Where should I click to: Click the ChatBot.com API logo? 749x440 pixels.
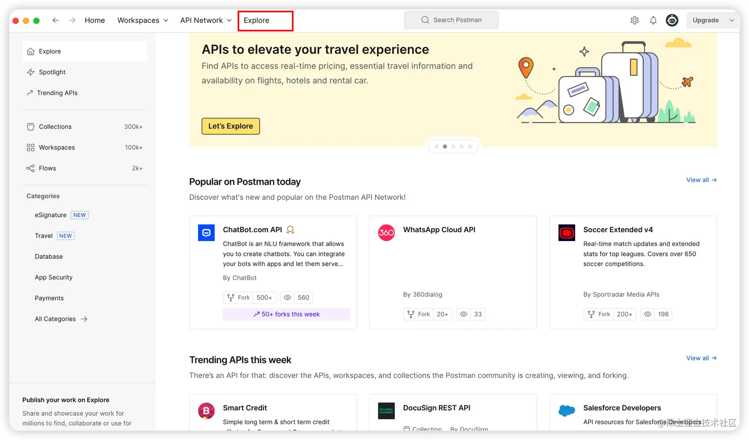[x=206, y=233]
